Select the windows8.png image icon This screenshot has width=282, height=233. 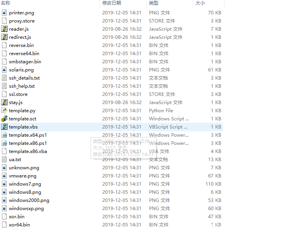point(4,192)
